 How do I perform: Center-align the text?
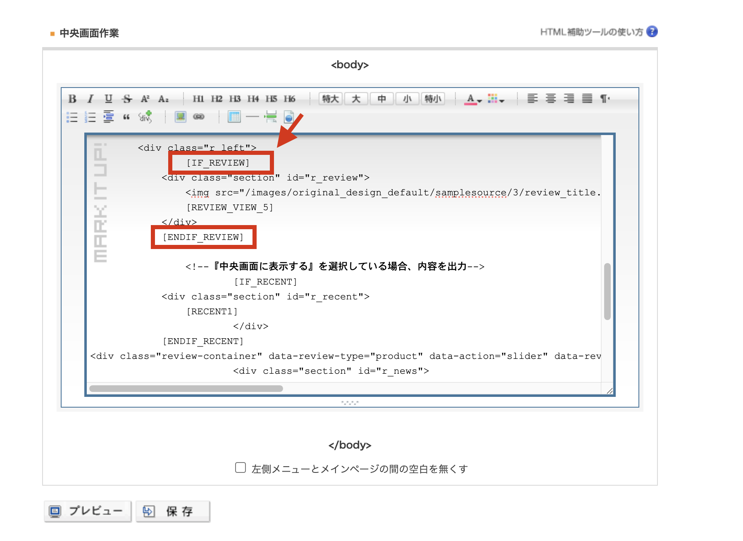click(550, 98)
